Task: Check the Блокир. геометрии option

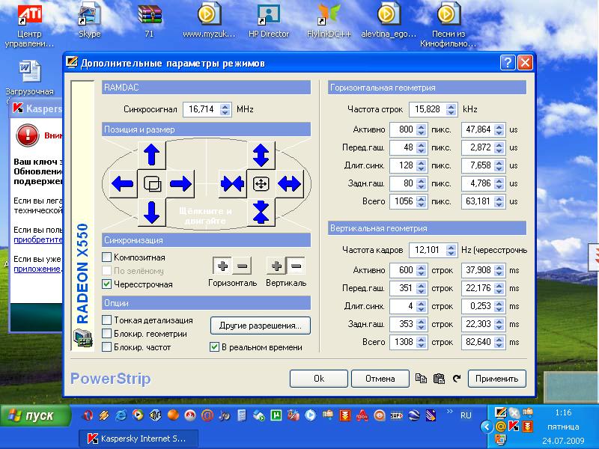Action: [107, 334]
